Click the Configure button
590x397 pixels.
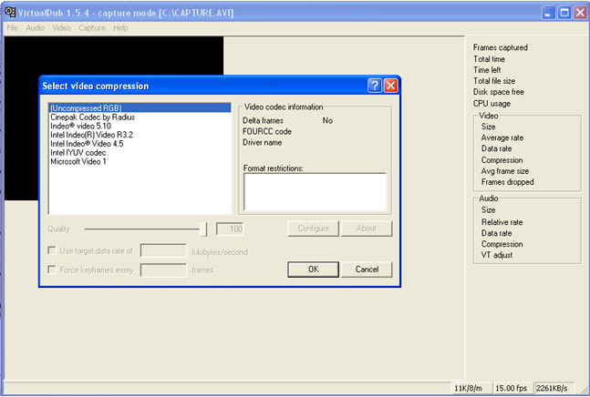click(x=313, y=229)
